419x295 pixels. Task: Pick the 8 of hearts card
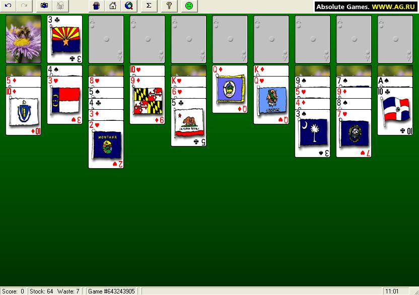(x=106, y=82)
